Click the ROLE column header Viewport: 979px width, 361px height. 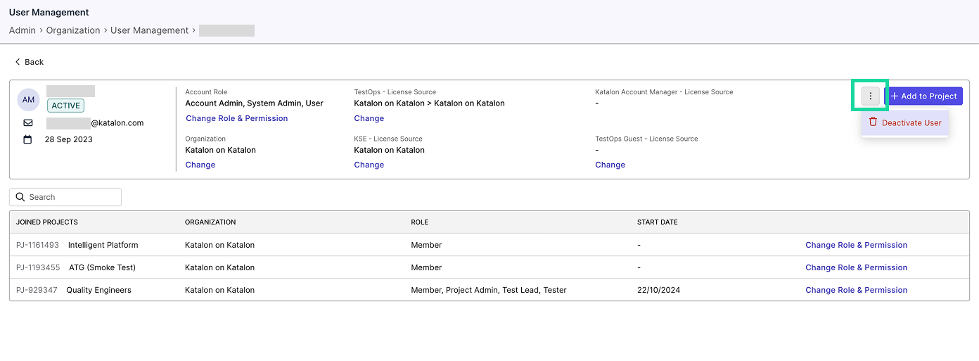[x=420, y=222]
